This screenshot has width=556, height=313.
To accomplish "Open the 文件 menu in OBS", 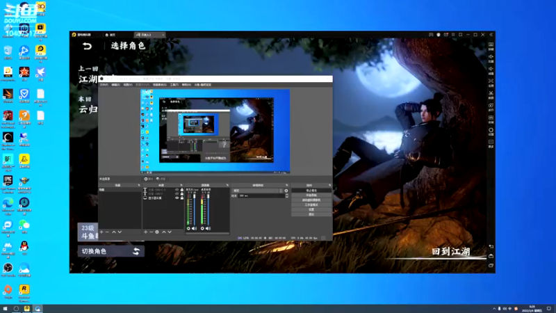I will coord(104,85).
